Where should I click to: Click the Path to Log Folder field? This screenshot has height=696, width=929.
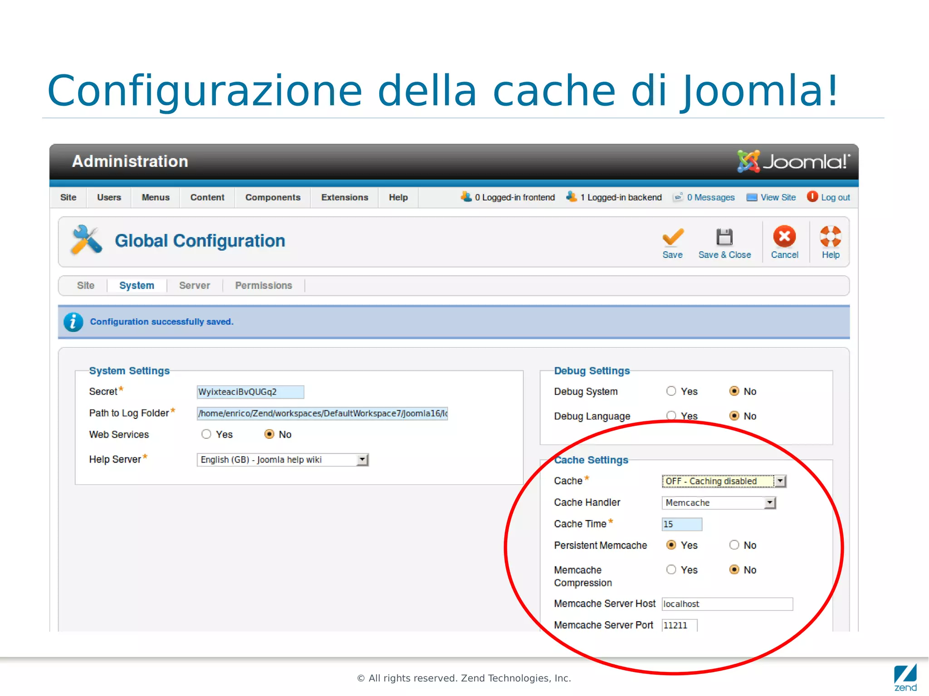[x=323, y=413]
